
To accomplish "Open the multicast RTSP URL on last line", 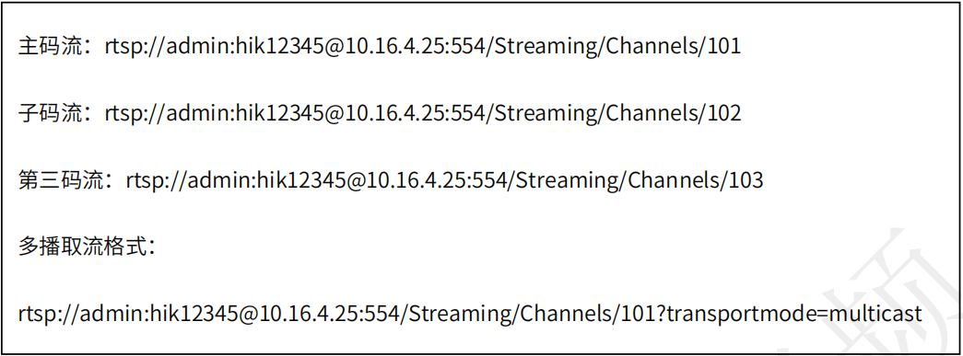I will pyautogui.click(x=471, y=315).
